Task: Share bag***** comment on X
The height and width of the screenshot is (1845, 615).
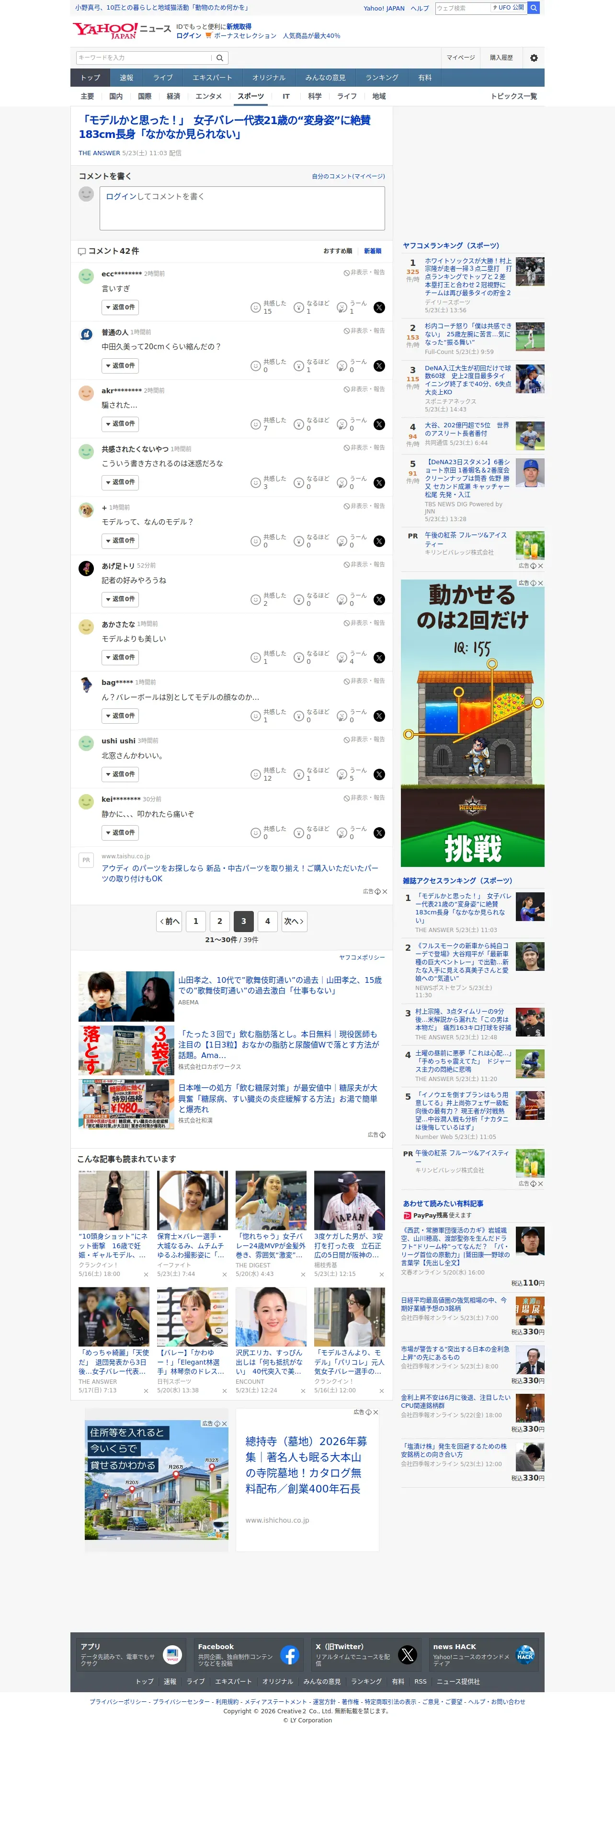Action: click(379, 716)
